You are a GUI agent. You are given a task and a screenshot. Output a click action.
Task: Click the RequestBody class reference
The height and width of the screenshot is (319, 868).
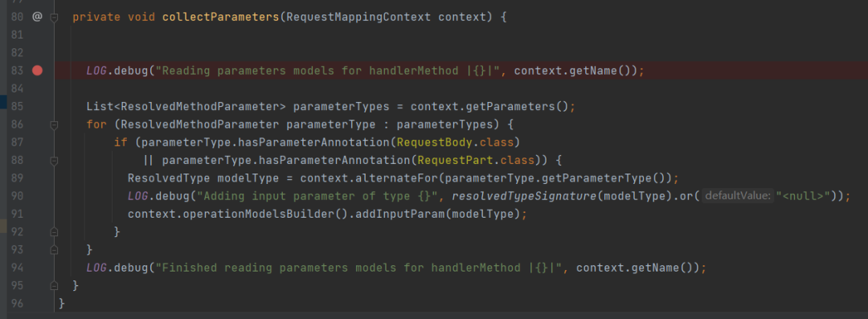(x=448, y=142)
